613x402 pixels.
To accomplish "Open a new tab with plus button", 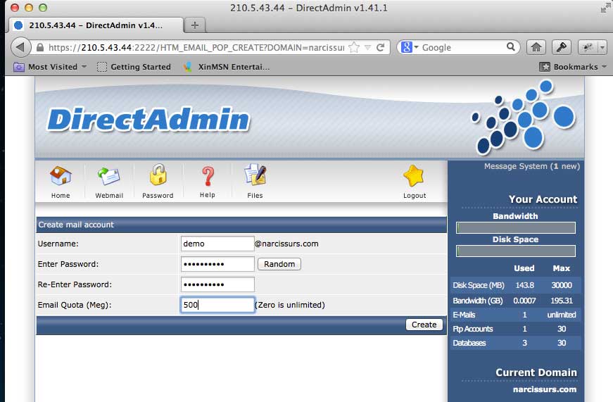I will 195,25.
